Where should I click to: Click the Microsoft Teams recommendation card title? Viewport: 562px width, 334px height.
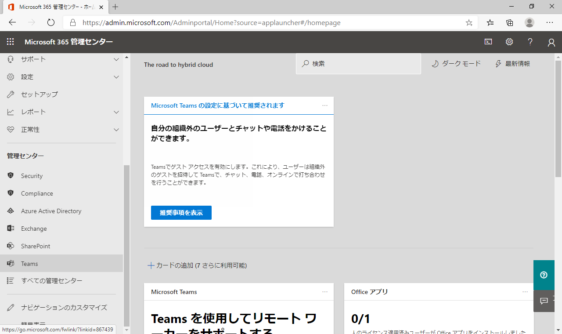pos(218,105)
